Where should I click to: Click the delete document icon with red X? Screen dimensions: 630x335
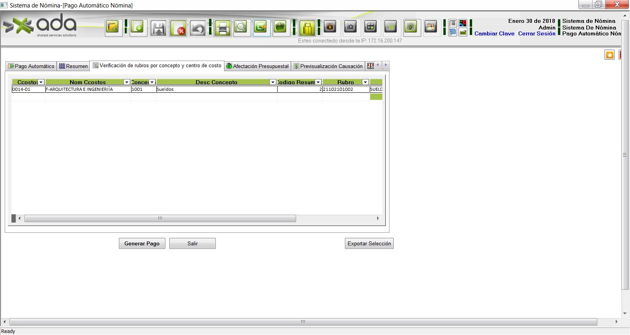click(178, 28)
